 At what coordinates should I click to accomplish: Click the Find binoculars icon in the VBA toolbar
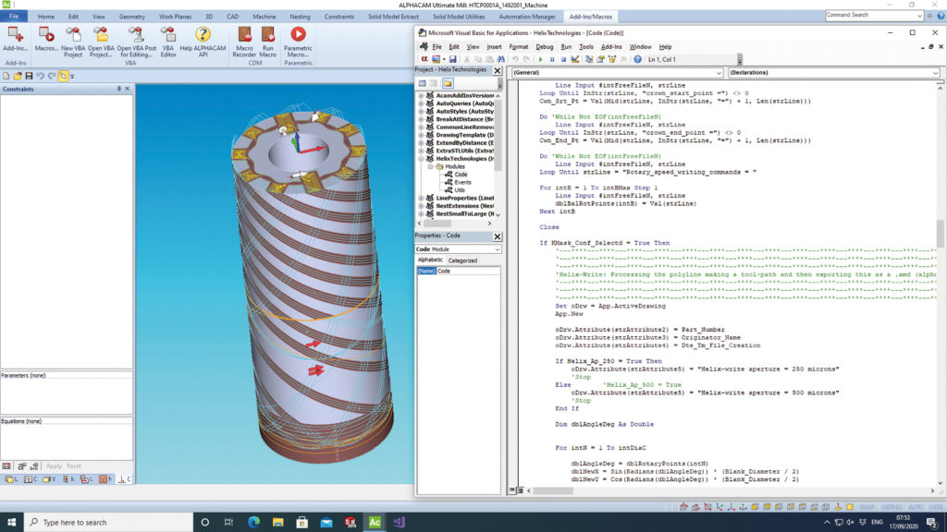point(500,59)
